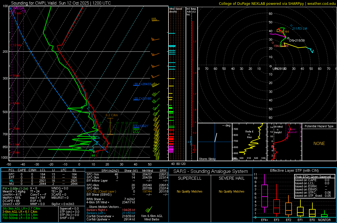
Task: Click the CAPE column header
Action: (x=22, y=170)
